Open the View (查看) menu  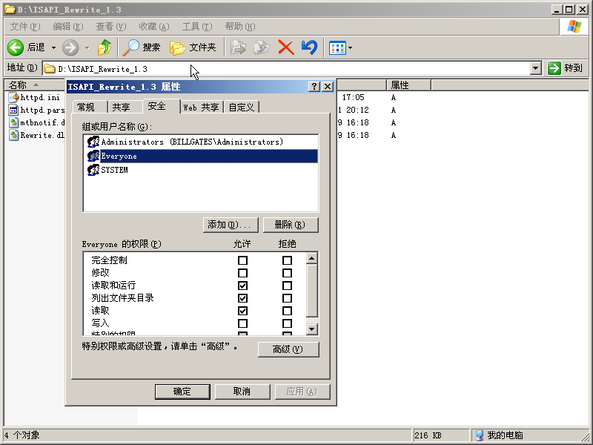coord(110,27)
